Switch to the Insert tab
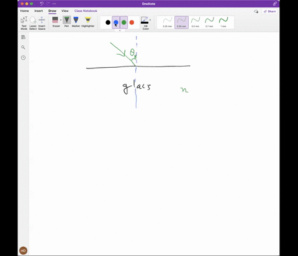Image resolution: width=298 pixels, height=256 pixels. pos(38,11)
